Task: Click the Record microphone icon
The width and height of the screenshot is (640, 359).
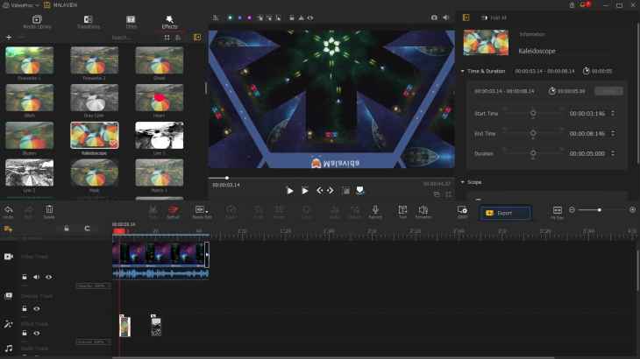Action: [x=375, y=210]
